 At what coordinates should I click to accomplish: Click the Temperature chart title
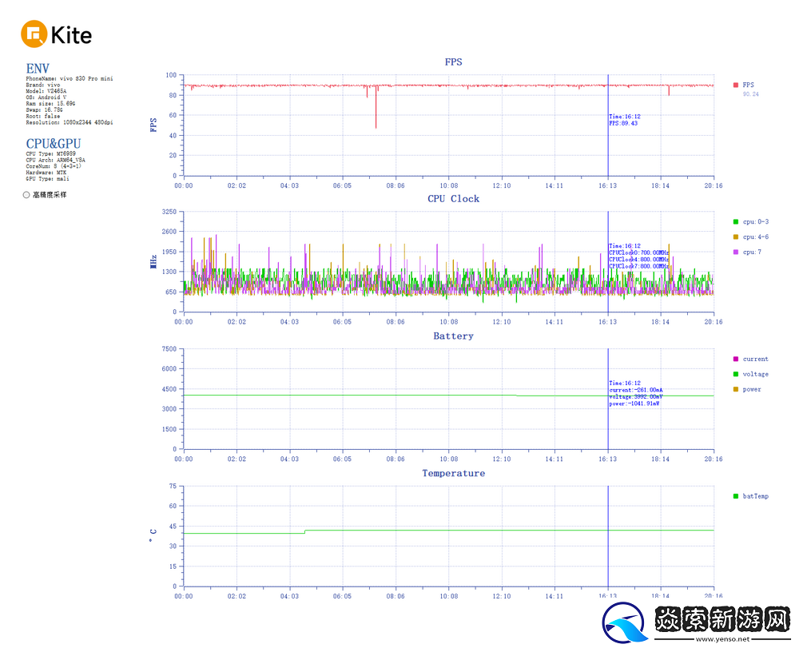tap(453, 474)
